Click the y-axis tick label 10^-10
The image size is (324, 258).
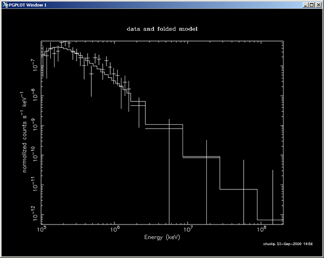(35, 153)
